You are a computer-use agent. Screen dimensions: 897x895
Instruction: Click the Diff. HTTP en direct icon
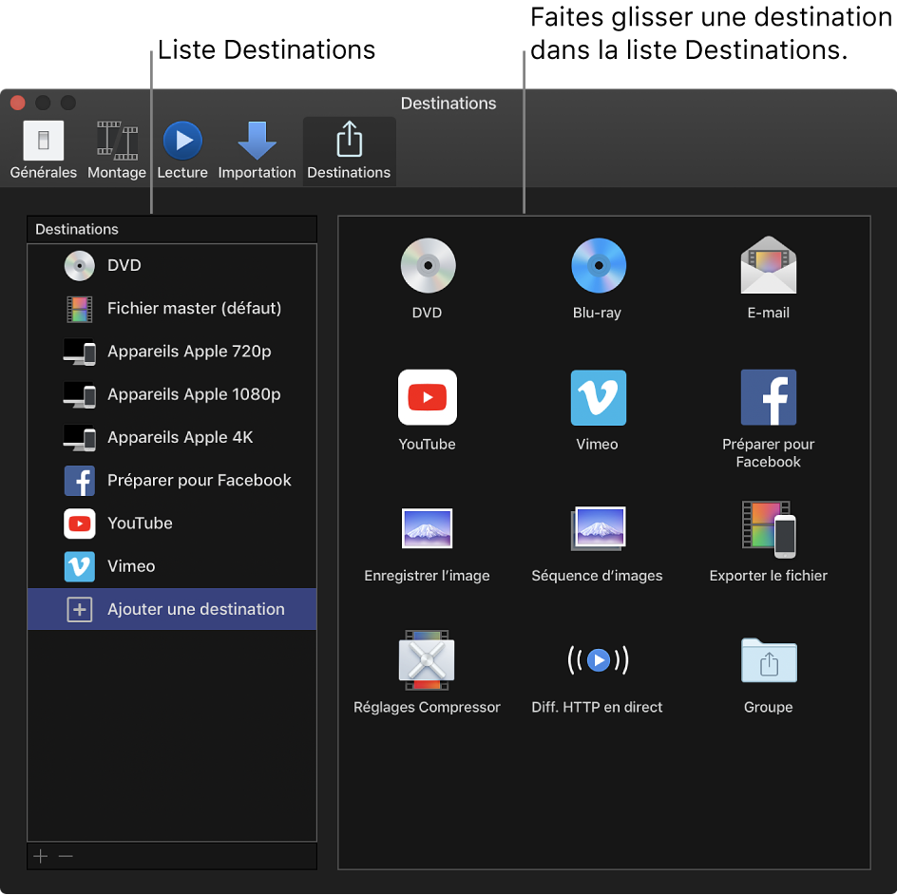598,659
